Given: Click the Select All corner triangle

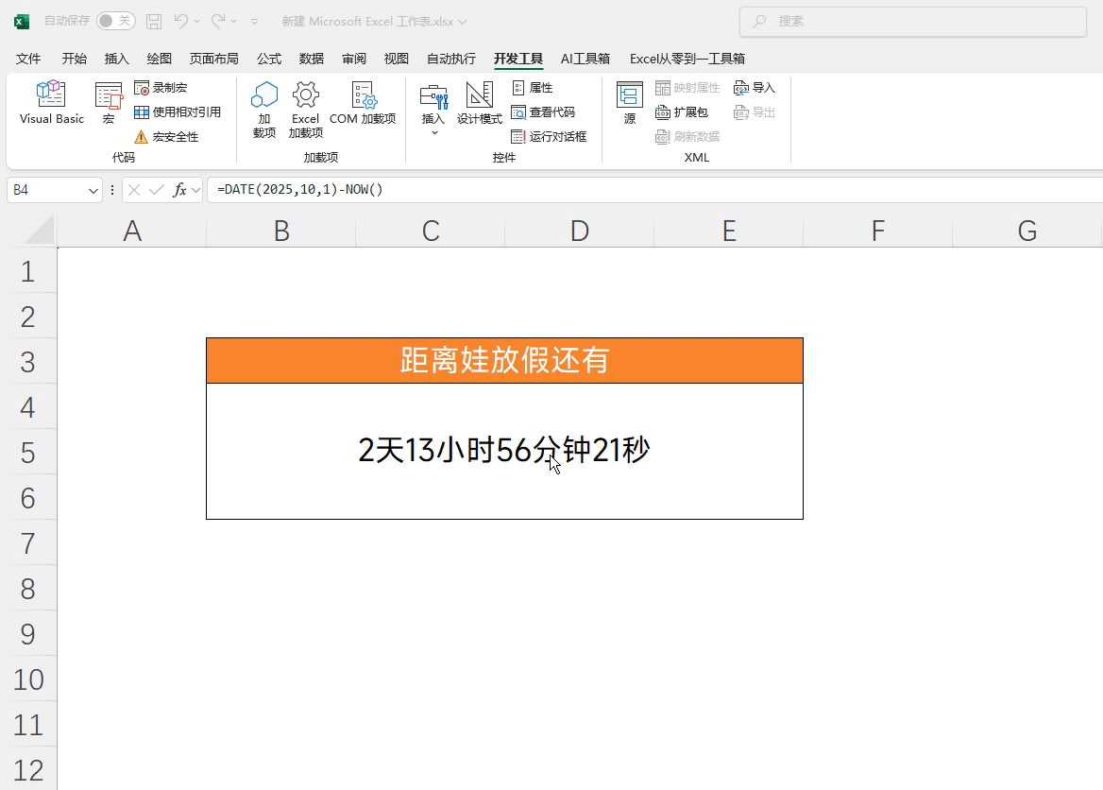Looking at the screenshot, I should pos(38,231).
